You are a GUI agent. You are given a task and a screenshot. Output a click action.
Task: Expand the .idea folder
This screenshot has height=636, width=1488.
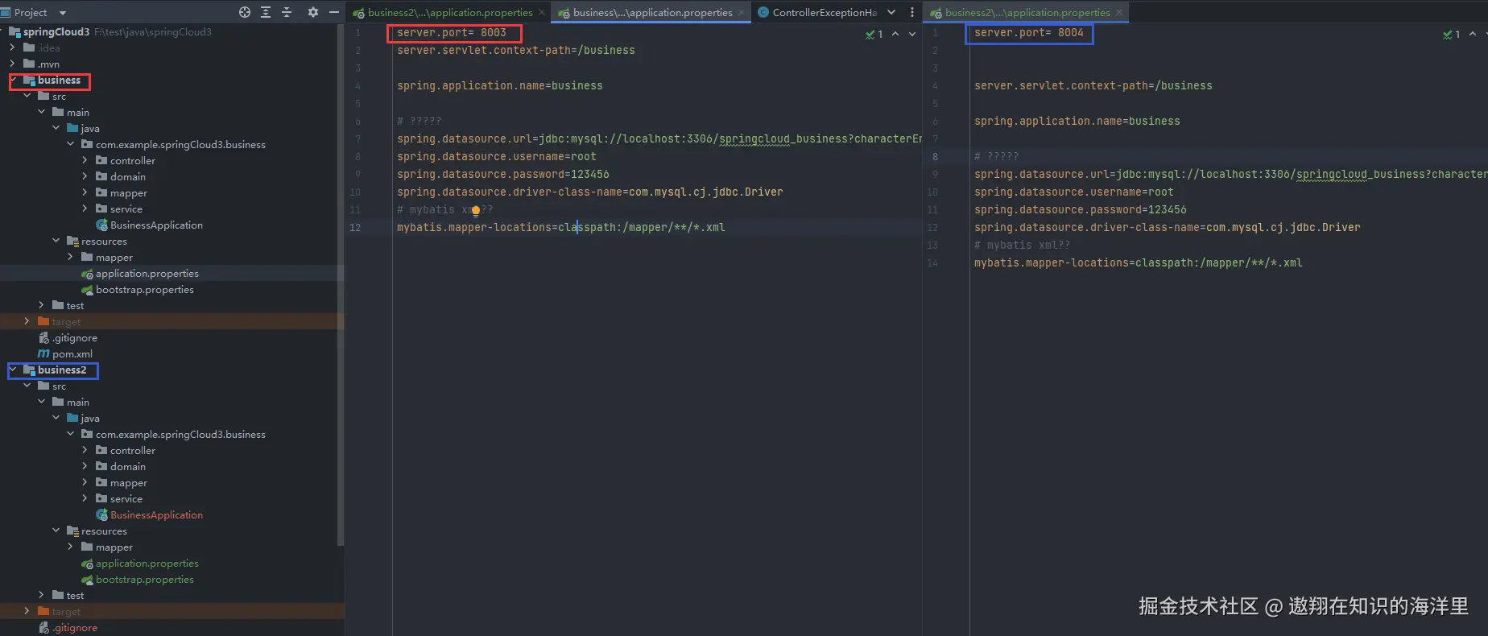pyautogui.click(x=12, y=47)
